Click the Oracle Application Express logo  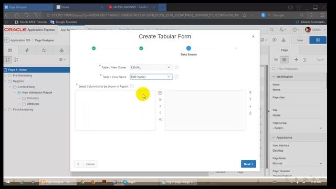coord(29,30)
